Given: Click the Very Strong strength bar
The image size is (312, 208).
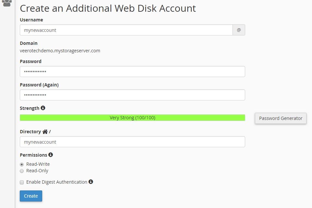Looking at the screenshot, I should (132, 117).
